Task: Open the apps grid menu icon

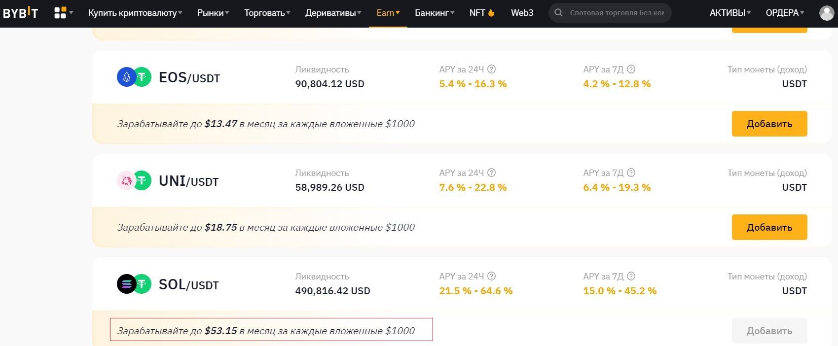Action: coord(60,13)
